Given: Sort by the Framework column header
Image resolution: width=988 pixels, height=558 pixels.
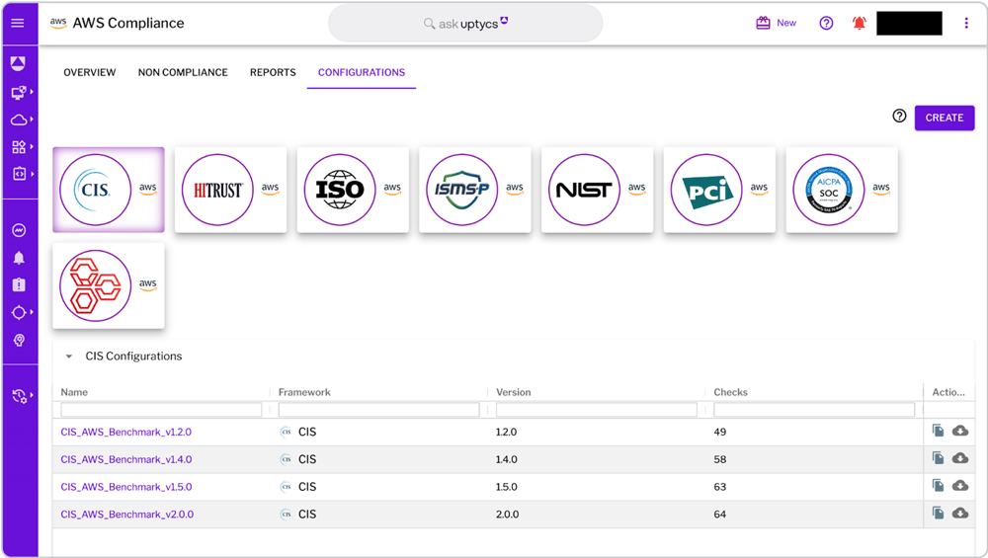Looking at the screenshot, I should coord(304,392).
